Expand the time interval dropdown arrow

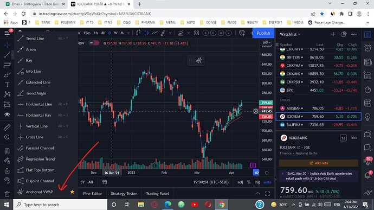128,33
